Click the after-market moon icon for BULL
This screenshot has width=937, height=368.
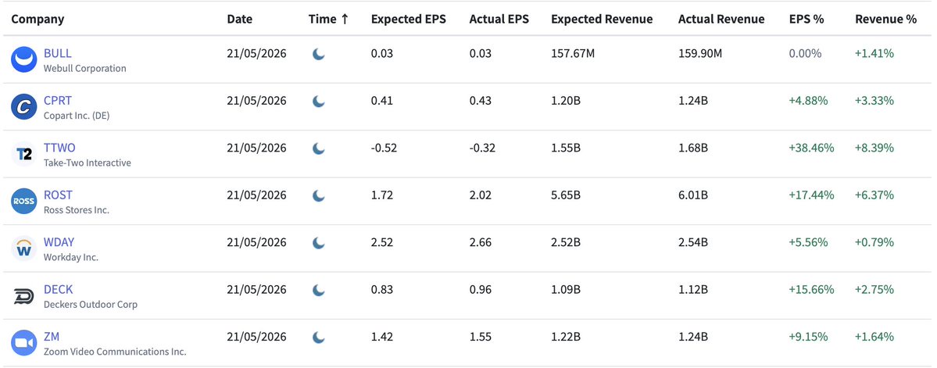click(x=319, y=55)
